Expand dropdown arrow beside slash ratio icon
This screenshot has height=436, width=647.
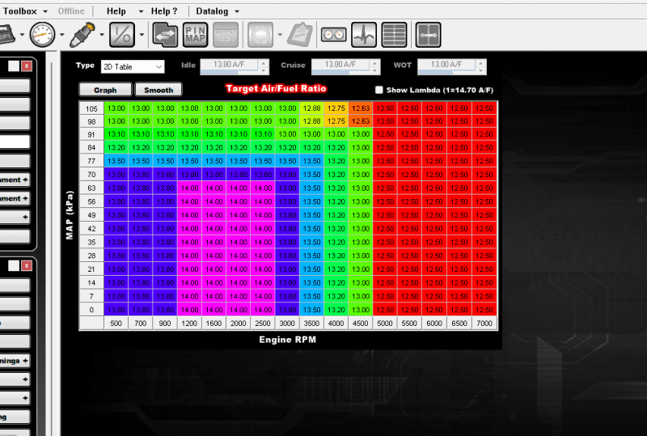click(142, 35)
